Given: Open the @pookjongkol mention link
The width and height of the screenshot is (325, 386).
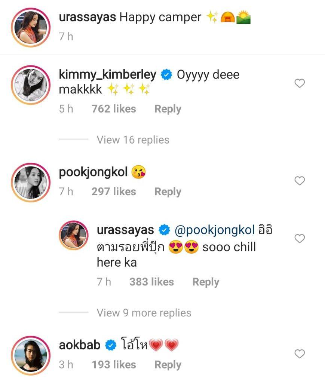Looking at the screenshot, I should 214,230.
